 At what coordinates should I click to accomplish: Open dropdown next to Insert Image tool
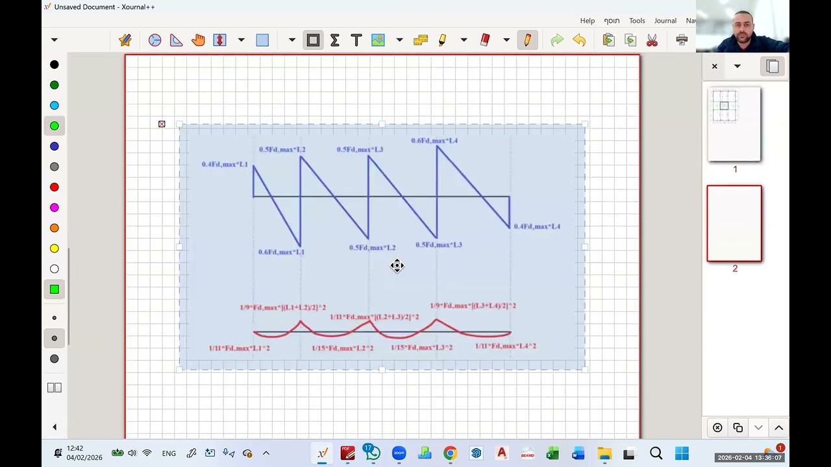(x=399, y=40)
